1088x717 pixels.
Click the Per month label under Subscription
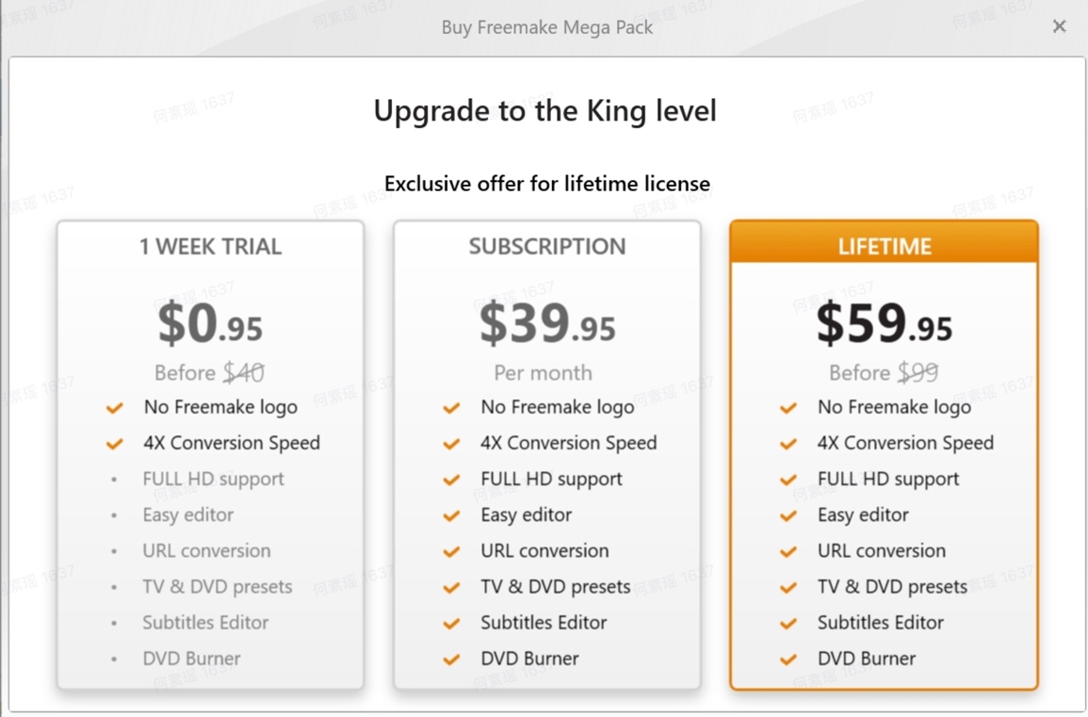pyautogui.click(x=543, y=373)
